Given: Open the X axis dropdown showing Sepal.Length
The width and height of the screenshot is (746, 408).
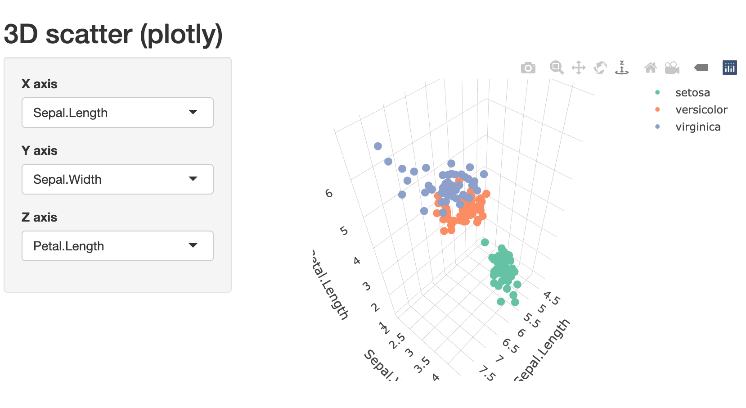Looking at the screenshot, I should tap(117, 113).
